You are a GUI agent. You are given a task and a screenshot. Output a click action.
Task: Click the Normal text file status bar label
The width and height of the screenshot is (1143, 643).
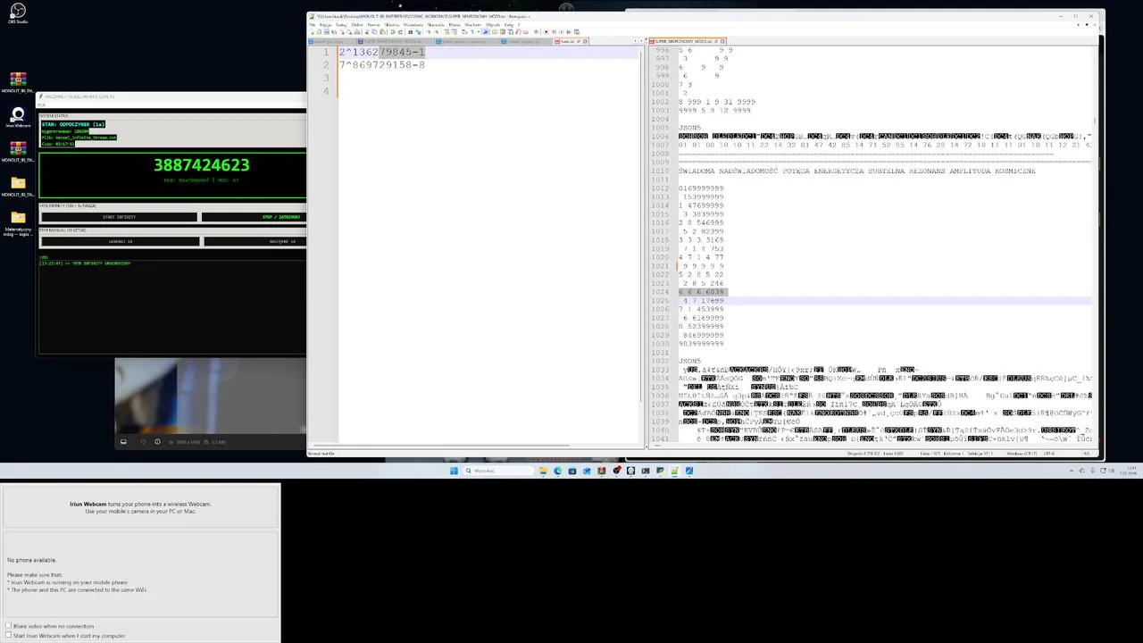[x=321, y=454]
